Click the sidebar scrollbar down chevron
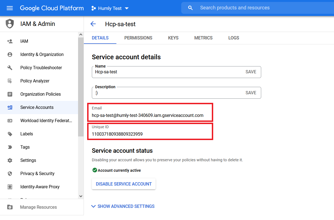The width and height of the screenshot is (334, 220). point(81,196)
